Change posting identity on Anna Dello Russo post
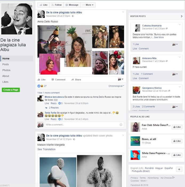 [121, 79]
